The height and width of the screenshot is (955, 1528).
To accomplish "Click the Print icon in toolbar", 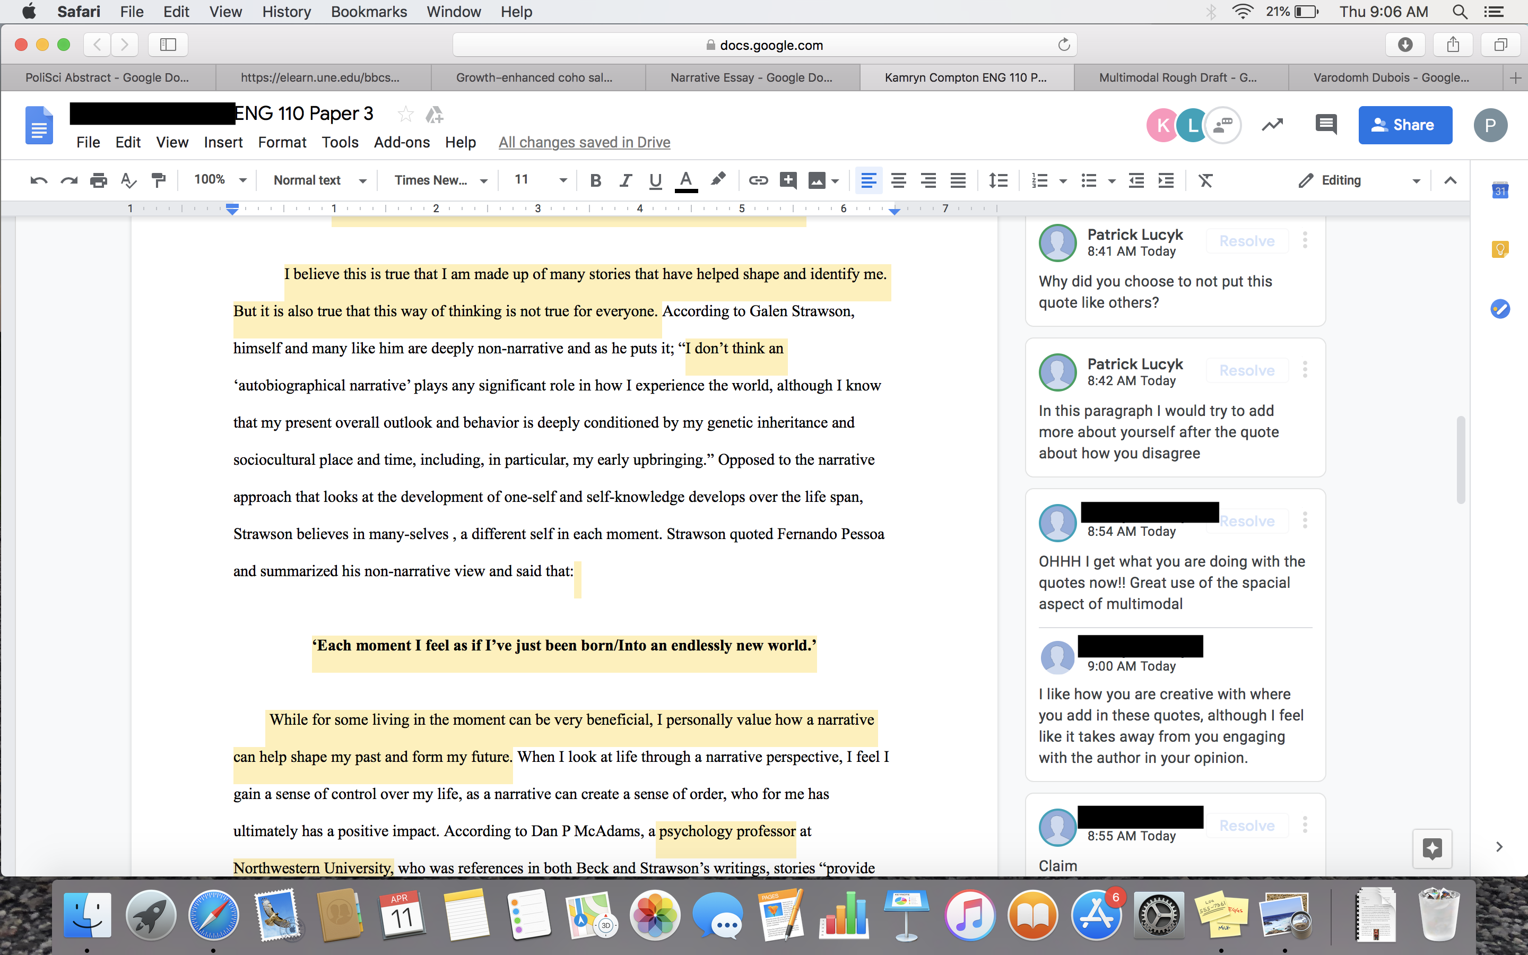I will [x=99, y=180].
